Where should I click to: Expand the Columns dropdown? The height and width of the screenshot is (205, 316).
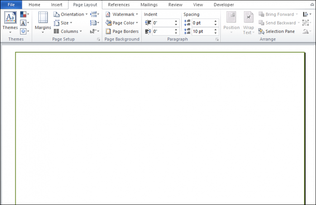(71, 31)
